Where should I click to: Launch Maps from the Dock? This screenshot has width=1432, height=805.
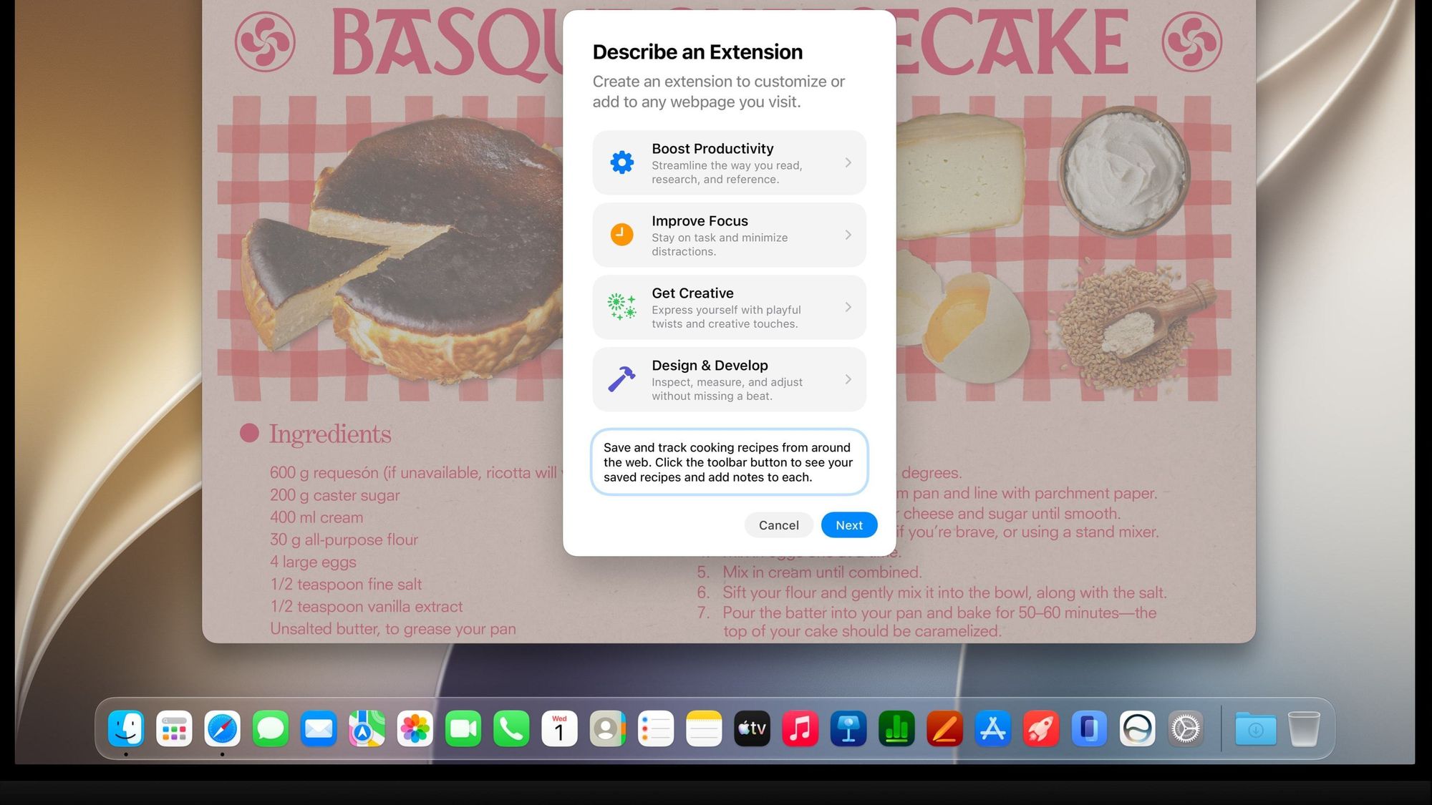pos(367,729)
